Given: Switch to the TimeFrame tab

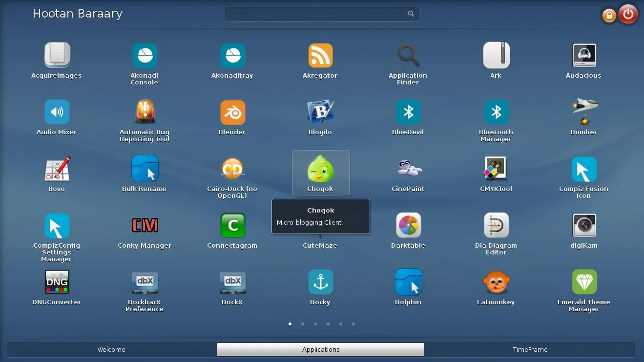Looking at the screenshot, I should tap(530, 349).
